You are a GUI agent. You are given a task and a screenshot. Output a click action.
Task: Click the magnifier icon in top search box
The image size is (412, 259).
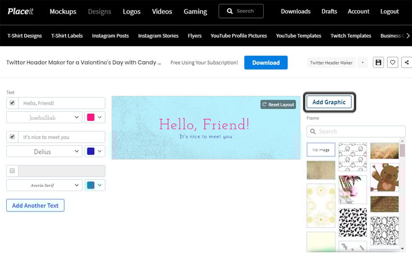point(230,11)
